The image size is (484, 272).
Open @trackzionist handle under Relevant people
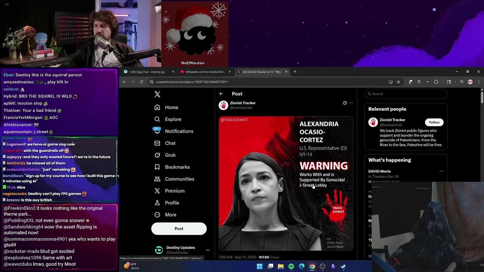(391, 125)
